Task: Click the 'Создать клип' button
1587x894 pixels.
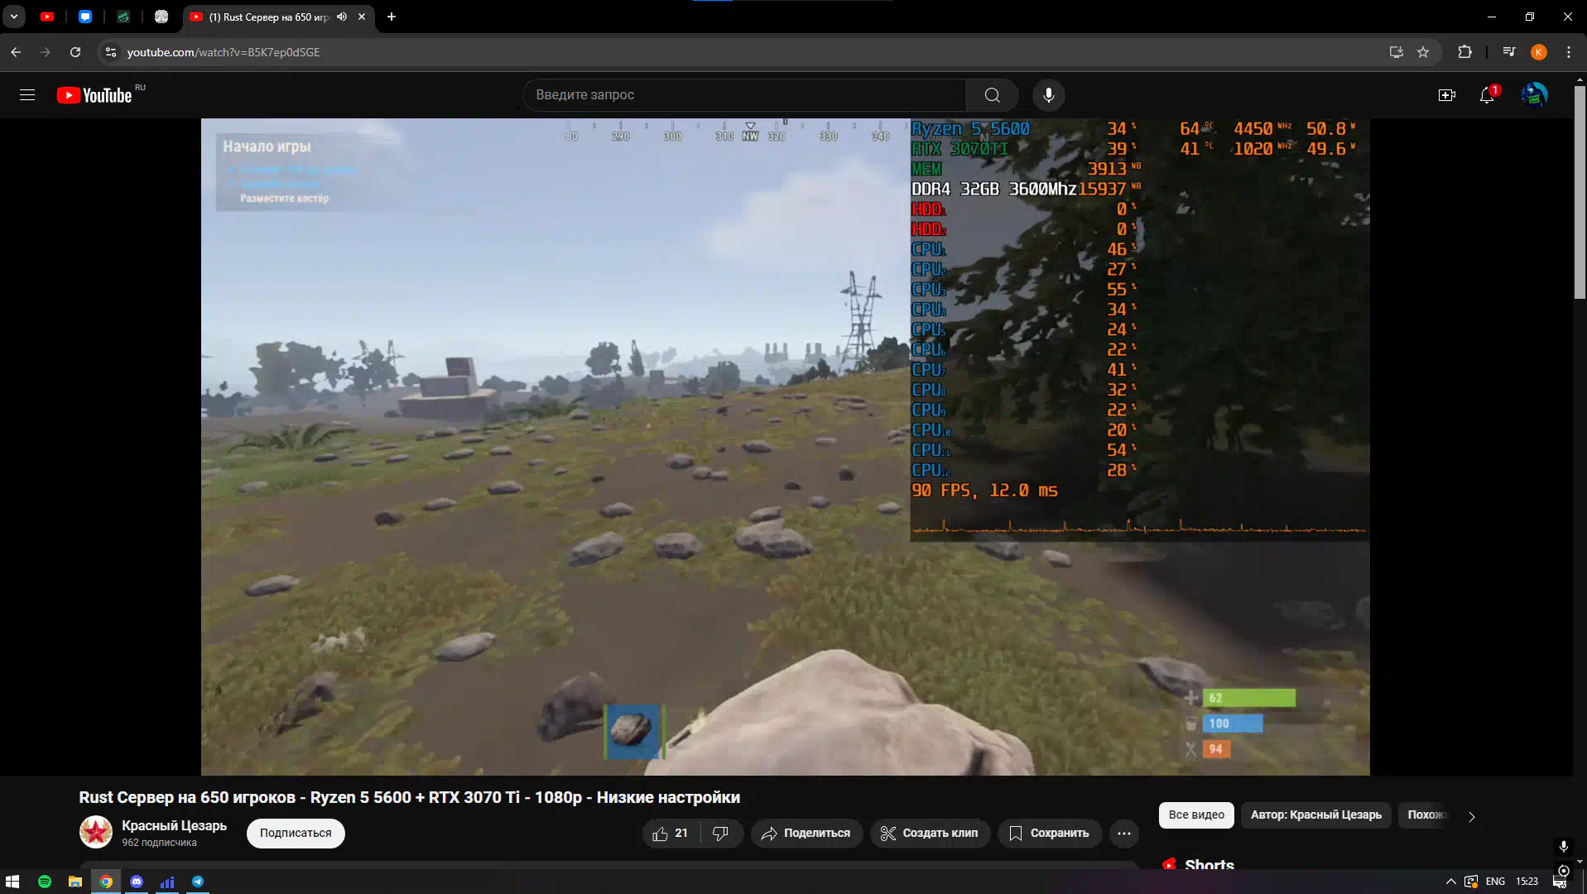Action: coord(930,834)
